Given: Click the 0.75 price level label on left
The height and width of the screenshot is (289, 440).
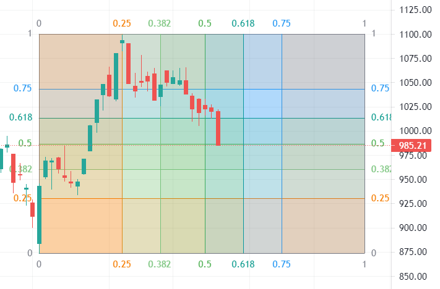Looking at the screenshot, I should 22,88.
